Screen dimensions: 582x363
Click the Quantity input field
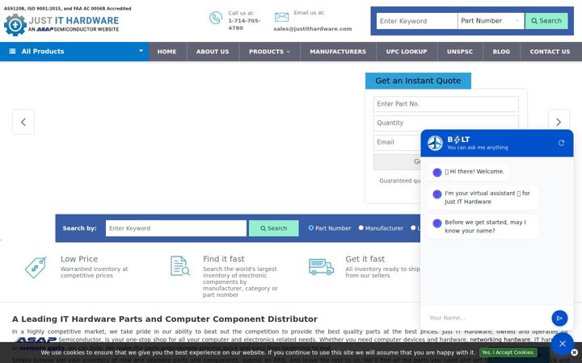click(x=445, y=123)
